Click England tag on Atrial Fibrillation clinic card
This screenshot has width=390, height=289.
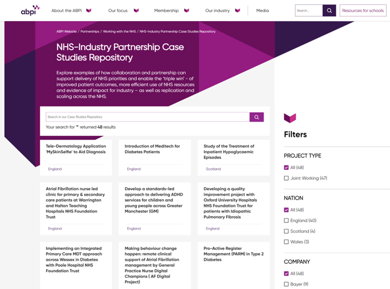[55, 229]
